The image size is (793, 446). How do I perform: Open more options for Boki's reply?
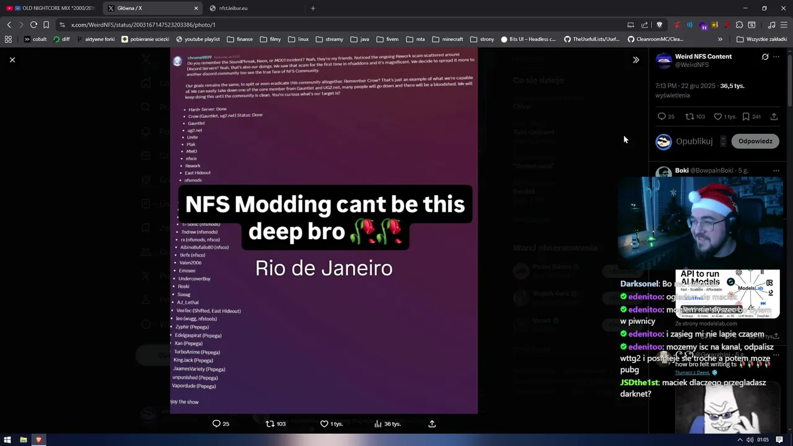tap(776, 170)
